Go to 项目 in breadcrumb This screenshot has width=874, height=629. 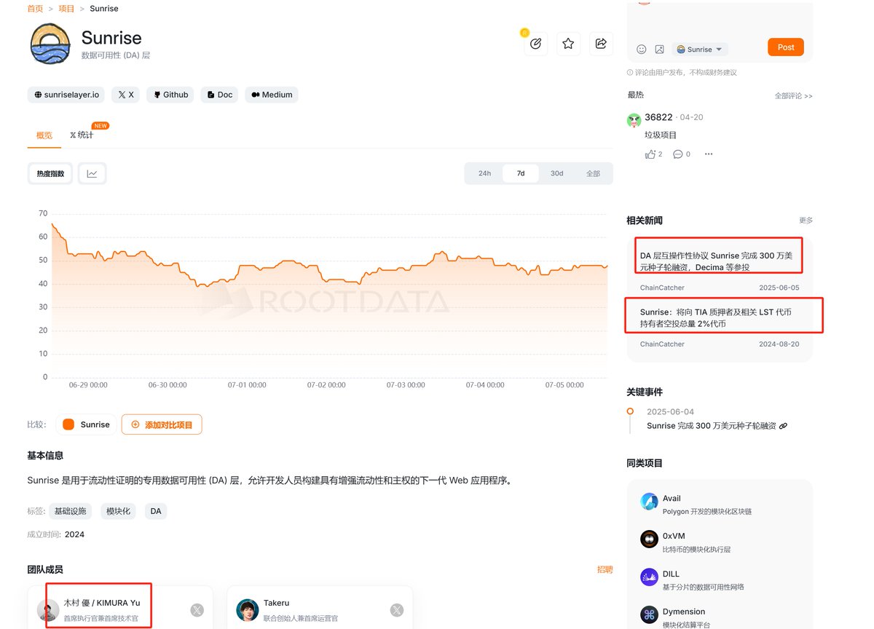[67, 9]
